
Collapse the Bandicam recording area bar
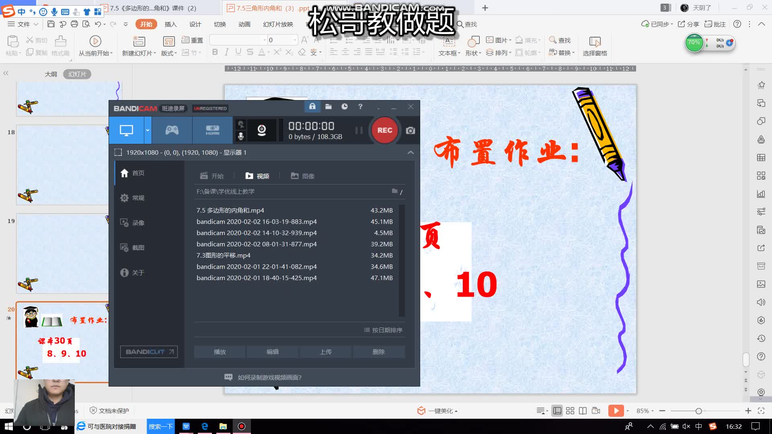coord(411,152)
